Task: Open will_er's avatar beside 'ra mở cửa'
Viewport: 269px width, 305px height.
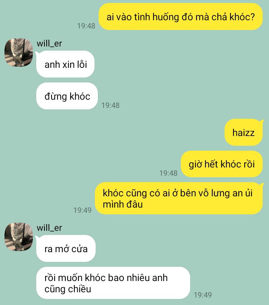Action: tap(19, 237)
